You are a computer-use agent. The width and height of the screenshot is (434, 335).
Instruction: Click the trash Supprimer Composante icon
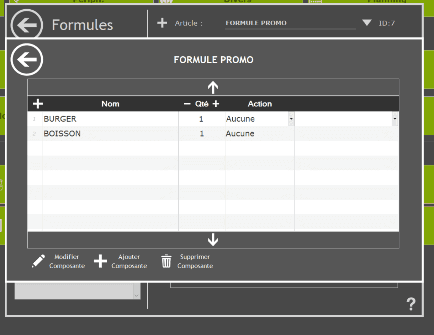click(166, 261)
